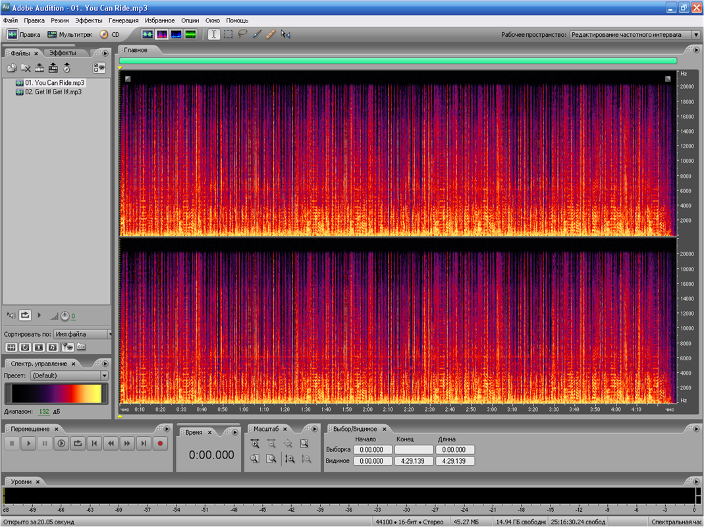
Task: Click Play From Cursor To End button
Action: [61, 443]
